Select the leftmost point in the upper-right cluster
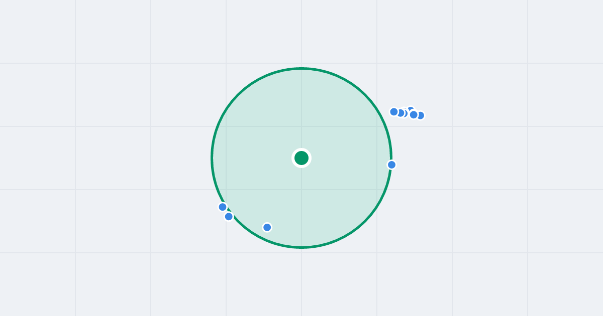Image resolution: width=603 pixels, height=316 pixels. tap(394, 112)
